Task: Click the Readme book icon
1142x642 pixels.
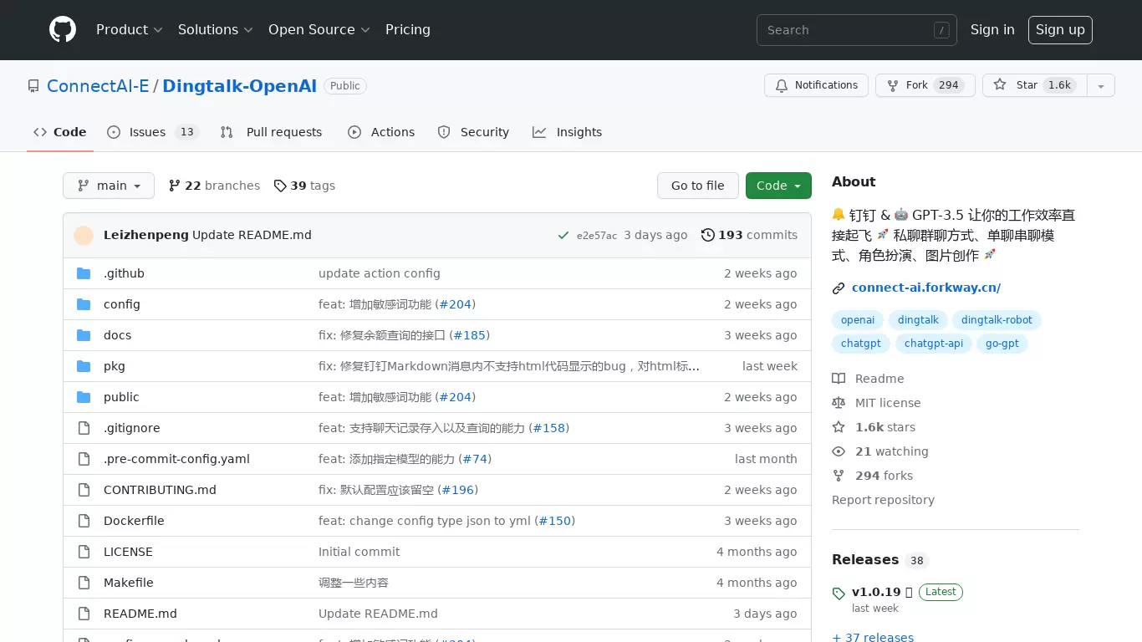Action: pos(839,379)
